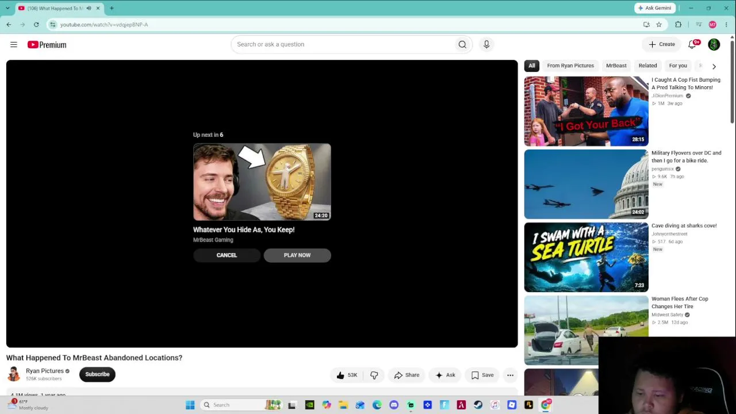
Task: Mute the tab via speaker icon
Action: tap(89, 8)
